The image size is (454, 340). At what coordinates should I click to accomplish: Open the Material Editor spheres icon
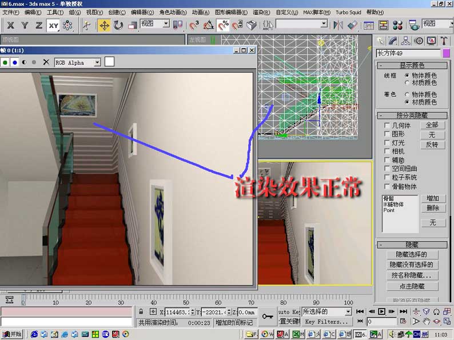(x=397, y=26)
